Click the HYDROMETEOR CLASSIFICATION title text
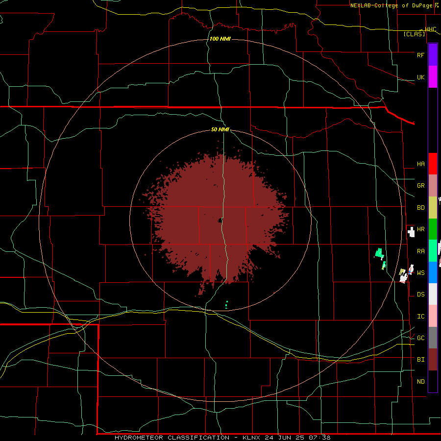441x441 pixels. (171, 438)
